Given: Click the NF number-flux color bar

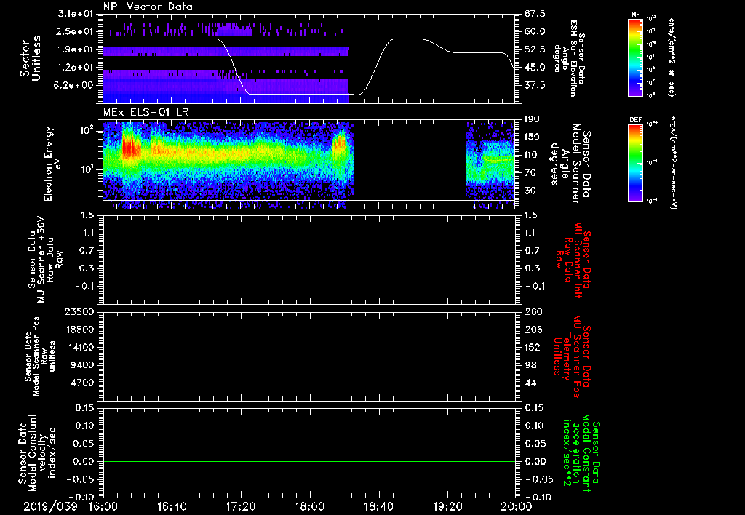Looking at the screenshot, I should 635,57.
